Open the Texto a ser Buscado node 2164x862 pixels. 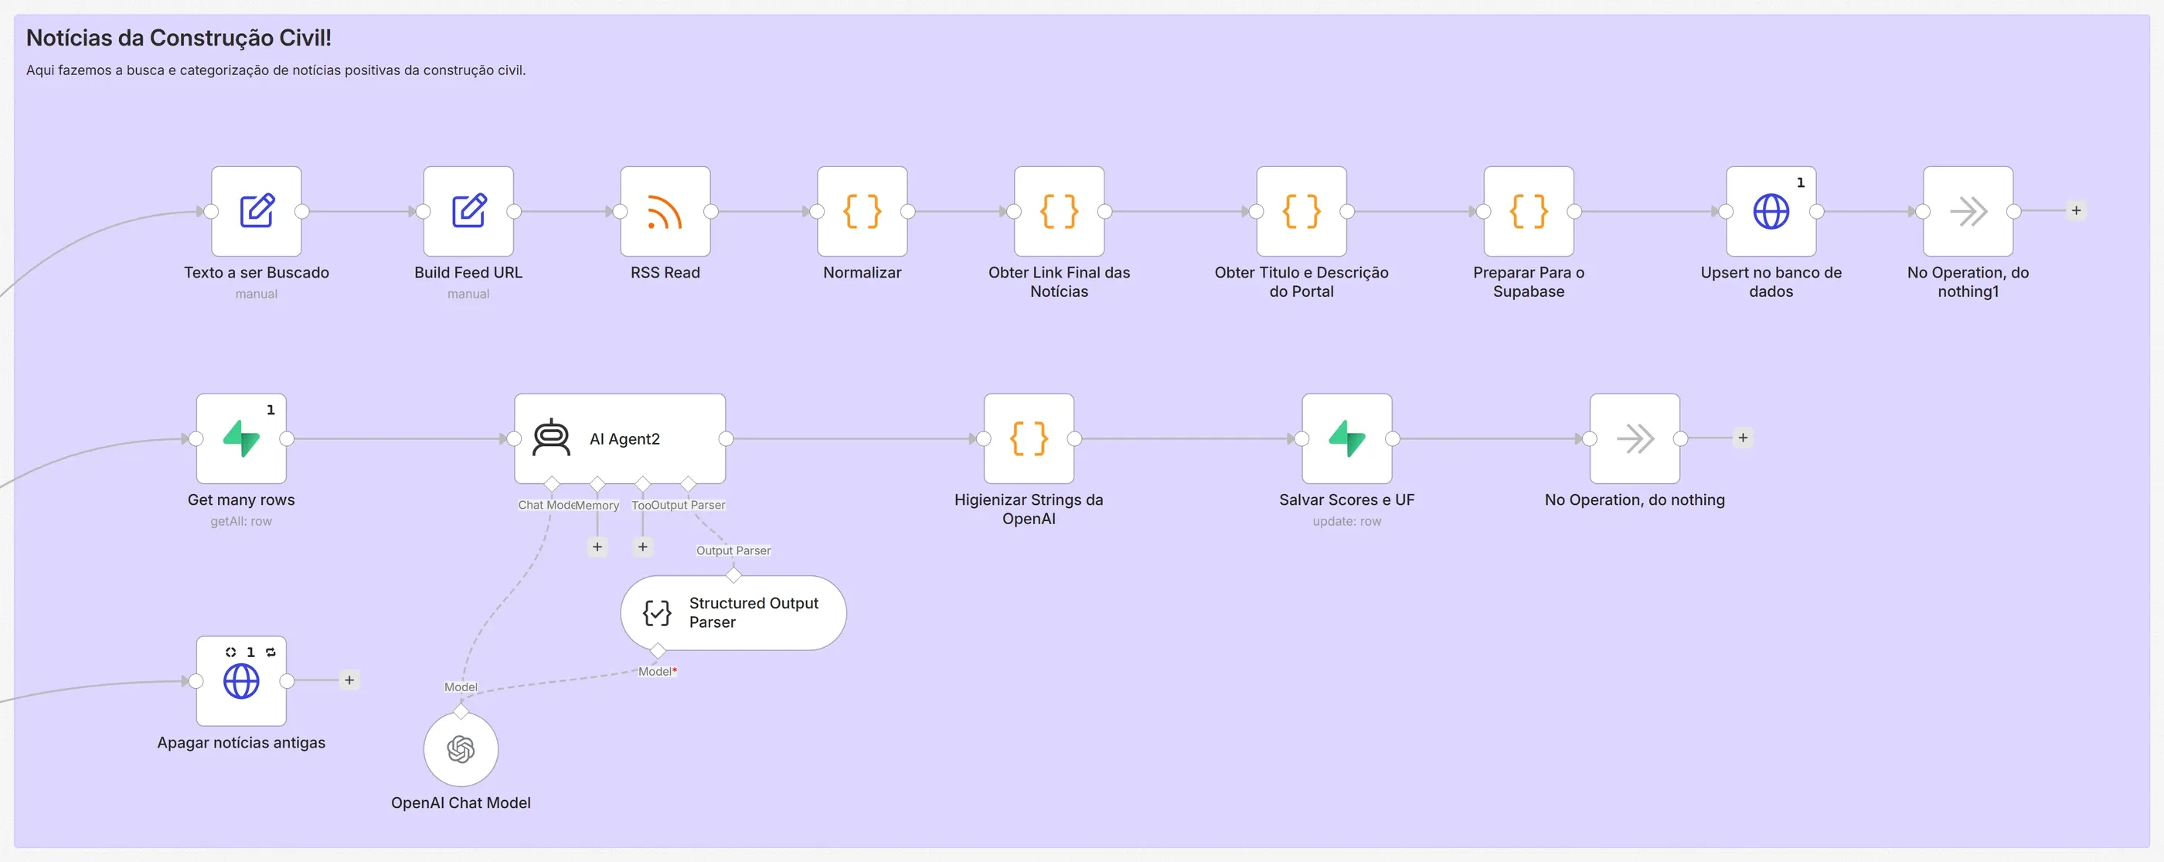tap(257, 211)
